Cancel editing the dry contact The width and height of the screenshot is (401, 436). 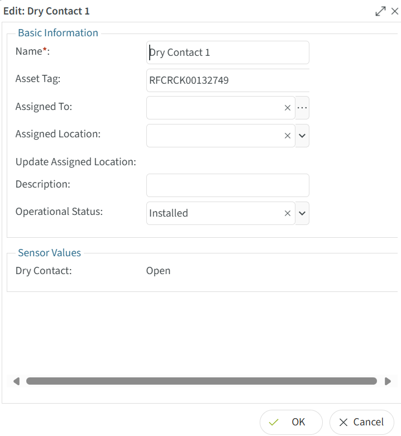tap(361, 422)
